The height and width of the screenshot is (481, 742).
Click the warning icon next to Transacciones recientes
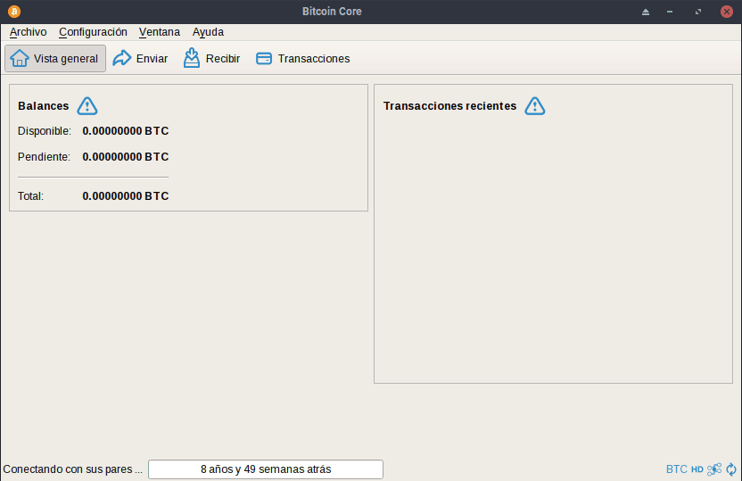pyautogui.click(x=535, y=106)
